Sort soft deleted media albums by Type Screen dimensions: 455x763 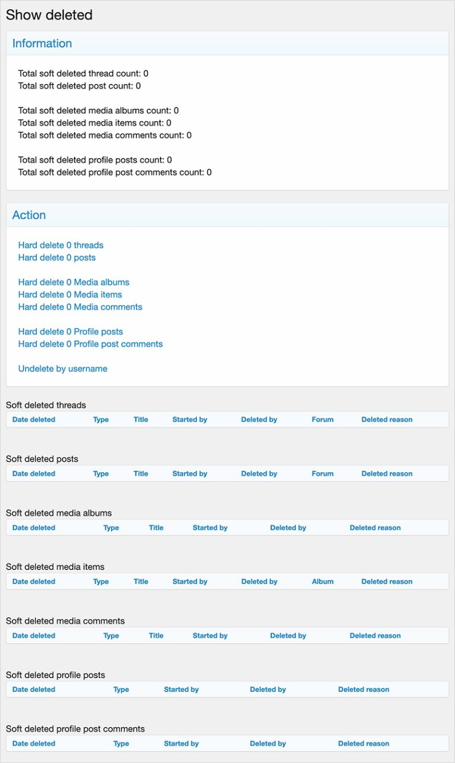point(111,528)
